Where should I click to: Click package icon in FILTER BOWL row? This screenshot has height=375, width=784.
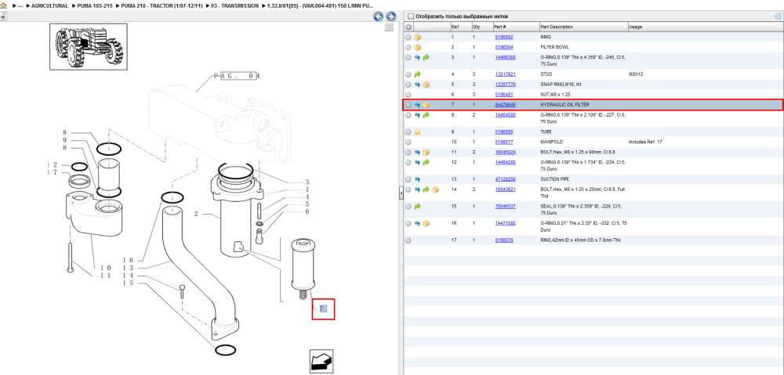(x=418, y=48)
